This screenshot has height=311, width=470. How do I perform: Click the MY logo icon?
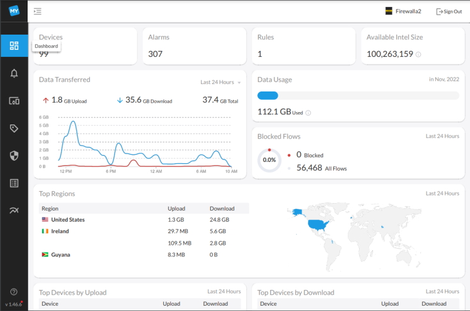14,11
